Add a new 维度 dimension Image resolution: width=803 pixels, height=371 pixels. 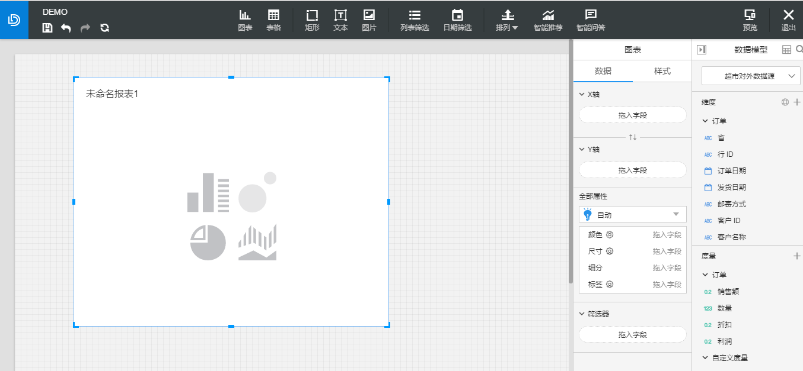pyautogui.click(x=797, y=102)
